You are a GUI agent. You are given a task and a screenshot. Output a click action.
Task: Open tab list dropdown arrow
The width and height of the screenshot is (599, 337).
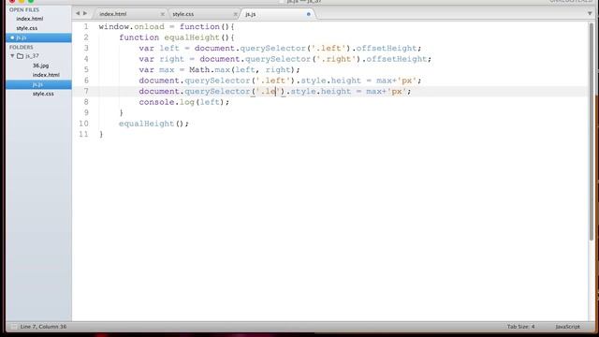point(590,13)
